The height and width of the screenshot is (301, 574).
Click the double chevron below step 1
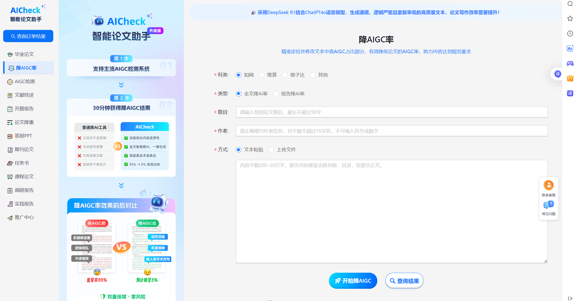pos(121,85)
